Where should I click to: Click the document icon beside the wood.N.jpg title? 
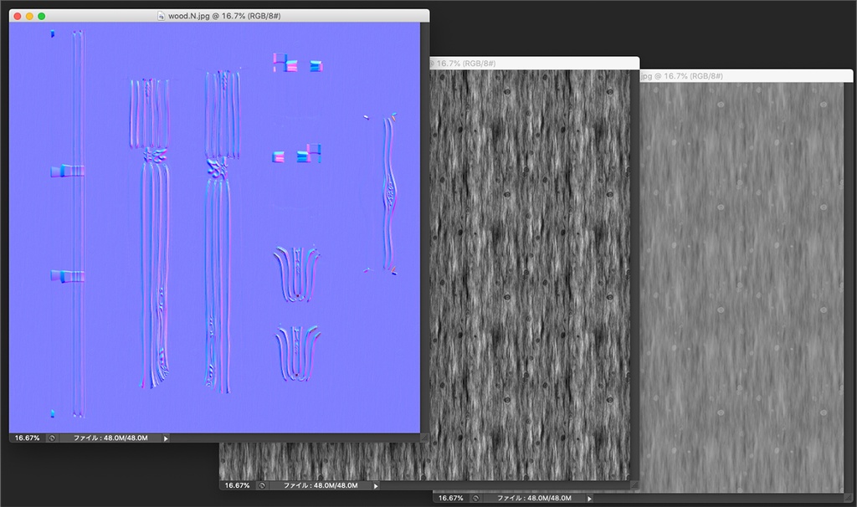[x=162, y=16]
